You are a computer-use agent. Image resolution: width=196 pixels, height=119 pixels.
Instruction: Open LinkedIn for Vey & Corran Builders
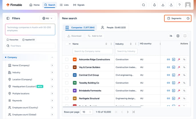tap(174, 67)
